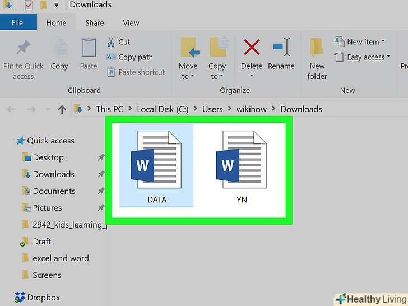Open the excel and word folder
This screenshot has width=408, height=306.
pyautogui.click(x=61, y=258)
